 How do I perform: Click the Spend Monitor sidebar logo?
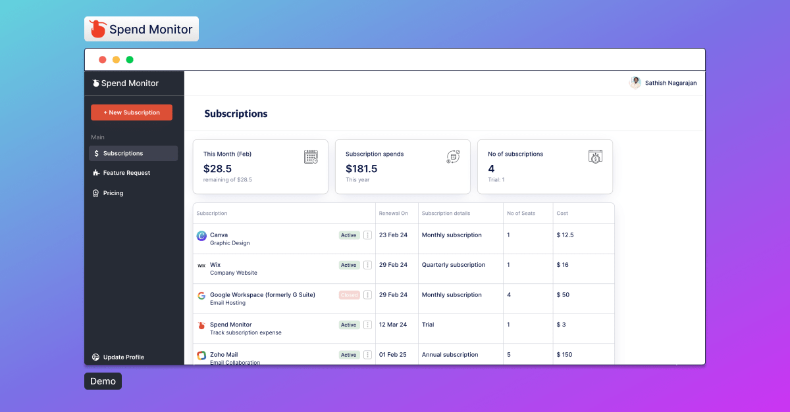tap(126, 83)
